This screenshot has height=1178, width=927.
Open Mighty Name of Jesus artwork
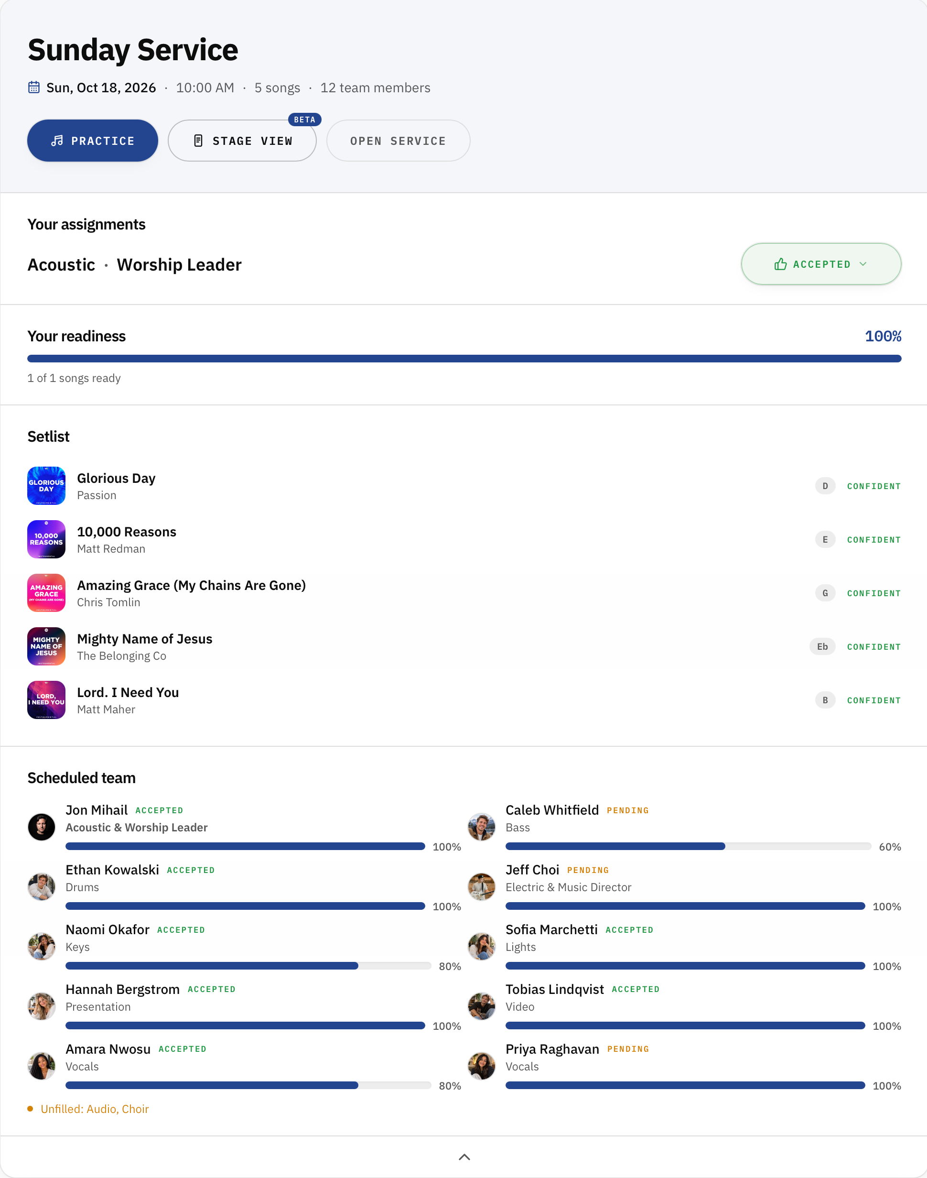47,646
